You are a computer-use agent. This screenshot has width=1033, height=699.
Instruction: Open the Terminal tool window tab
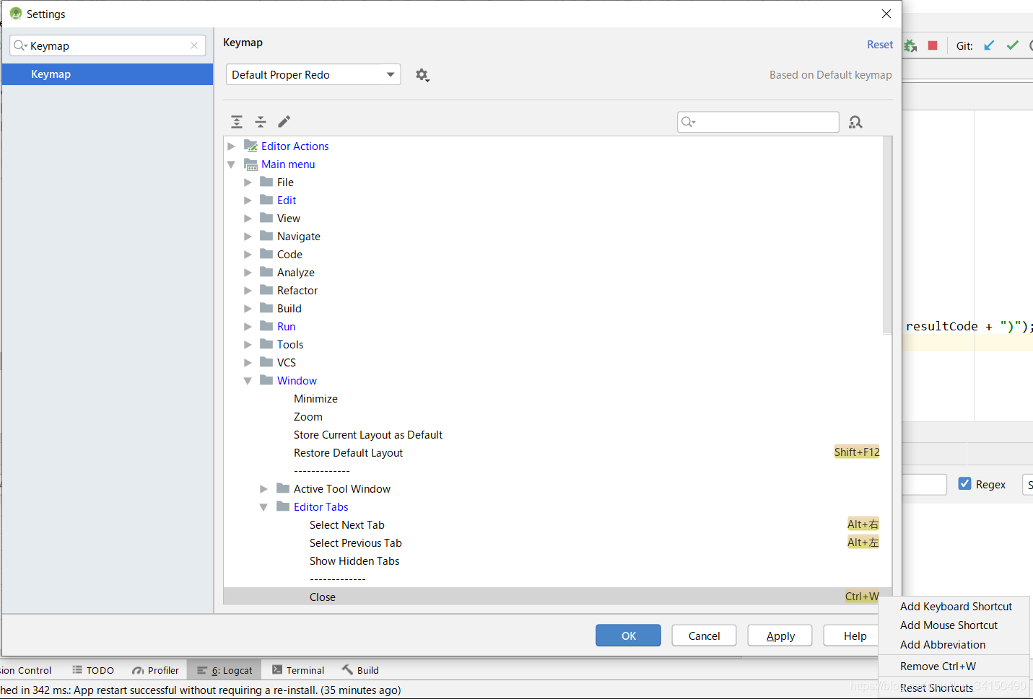298,670
